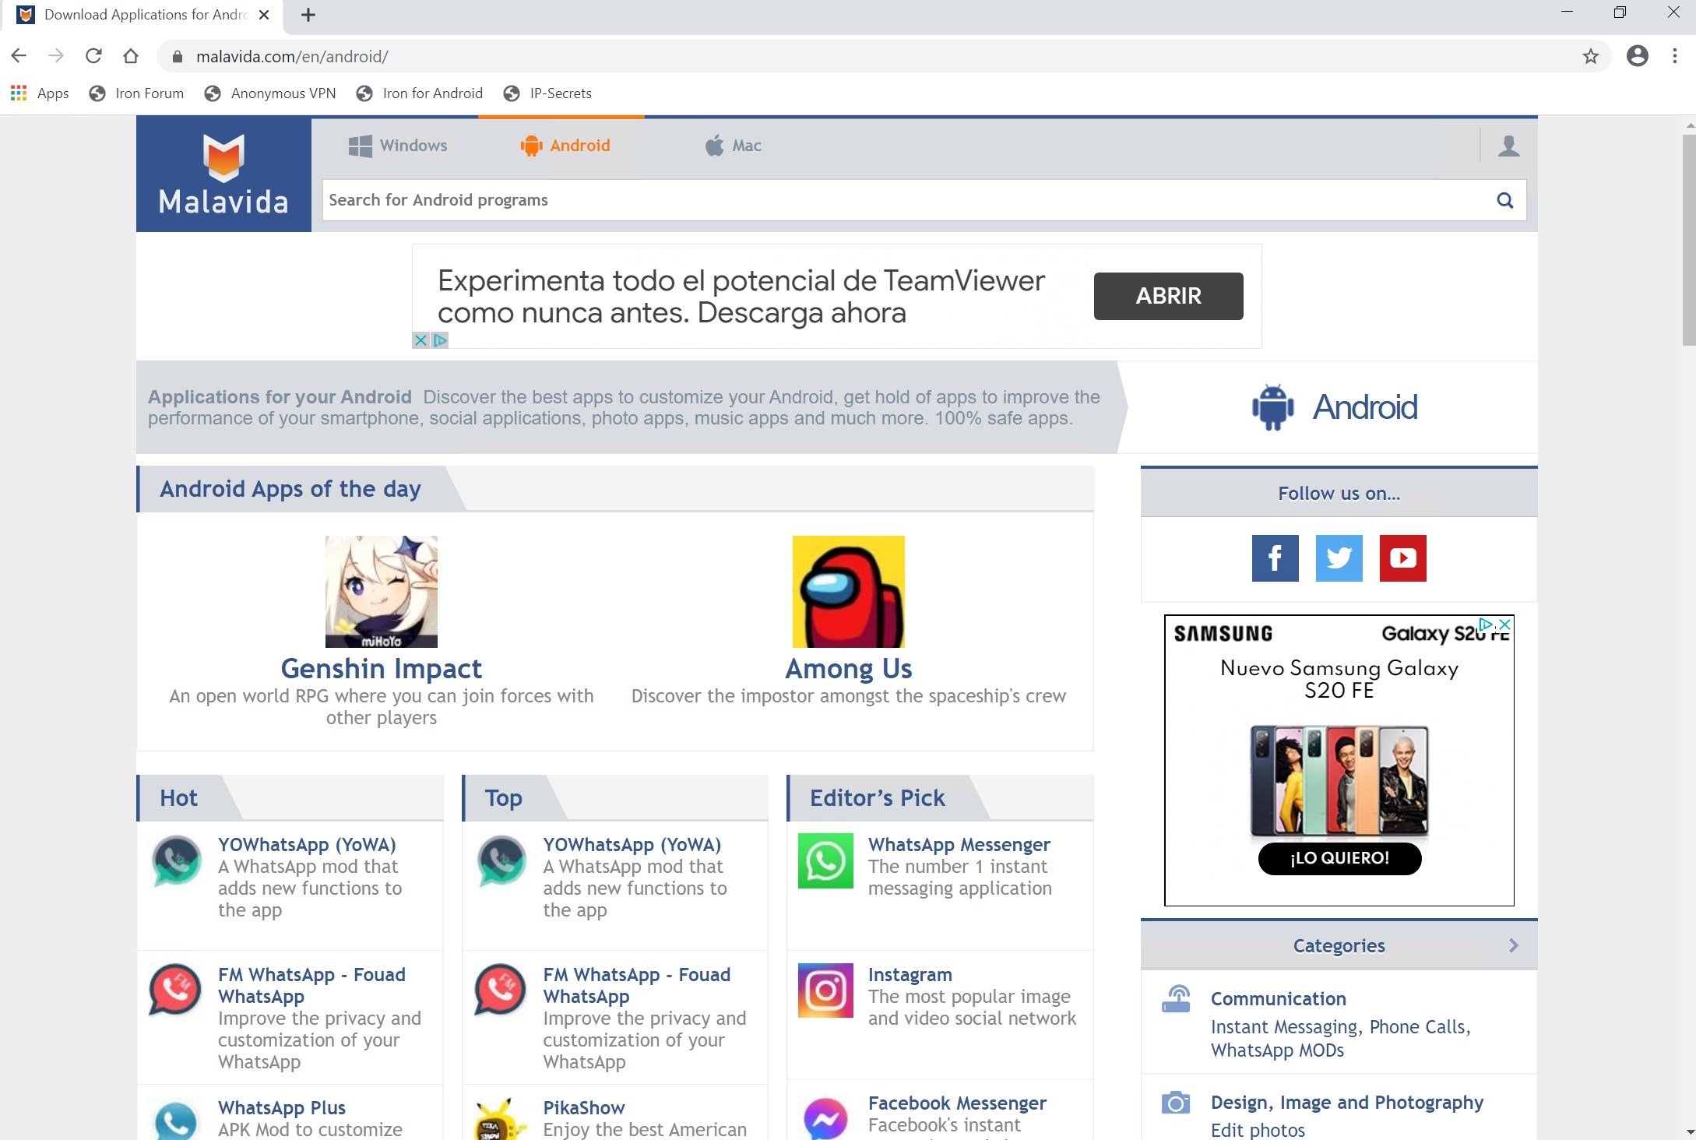Open the Among Us thumbnail
Viewport: 1696px width, 1140px height.
pyautogui.click(x=849, y=592)
